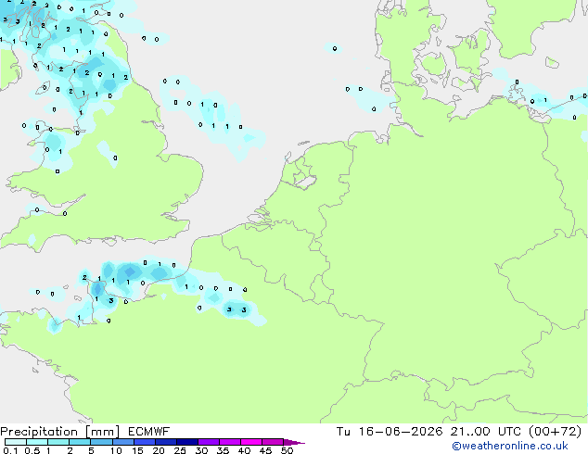Image resolution: width=588 pixels, height=454 pixels.
Task: Click the 20 to 25 mm legend swatch
Action: pyautogui.click(x=166, y=442)
